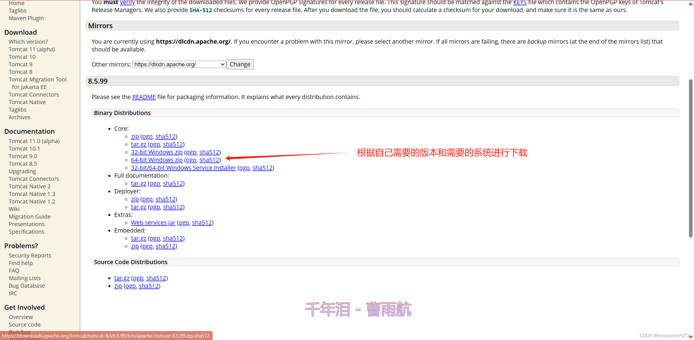This screenshot has width=694, height=340.
Task: Go to Tomcat 10 download page
Action: [x=22, y=57]
